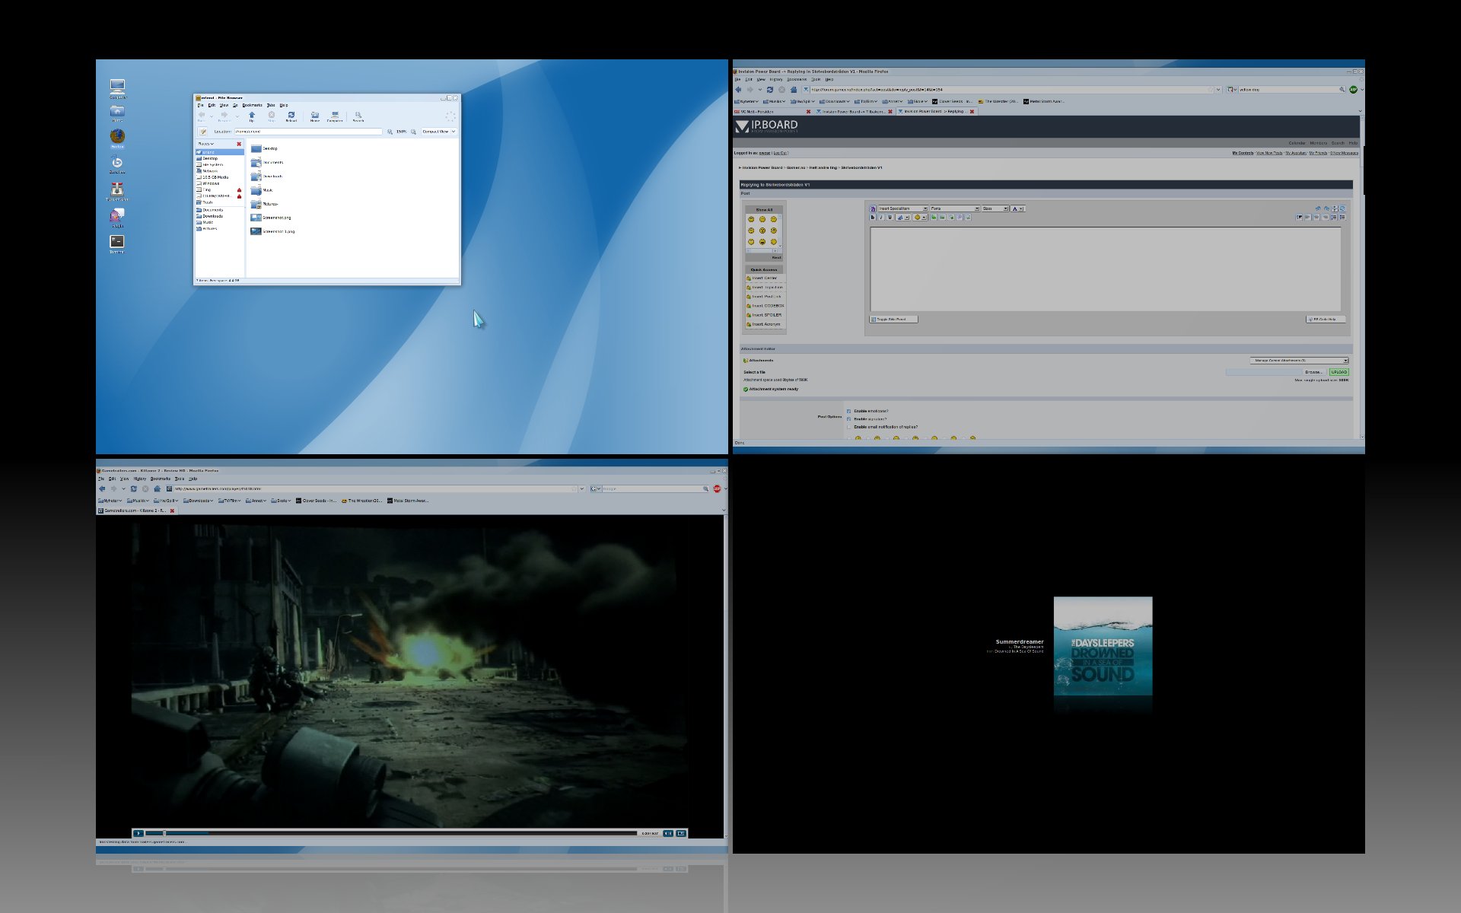Screen dimensions: 1461x913
Task: Launch Banshee from the desktop icon
Action: (x=117, y=164)
